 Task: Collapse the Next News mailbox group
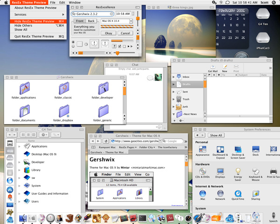coord(174,114)
